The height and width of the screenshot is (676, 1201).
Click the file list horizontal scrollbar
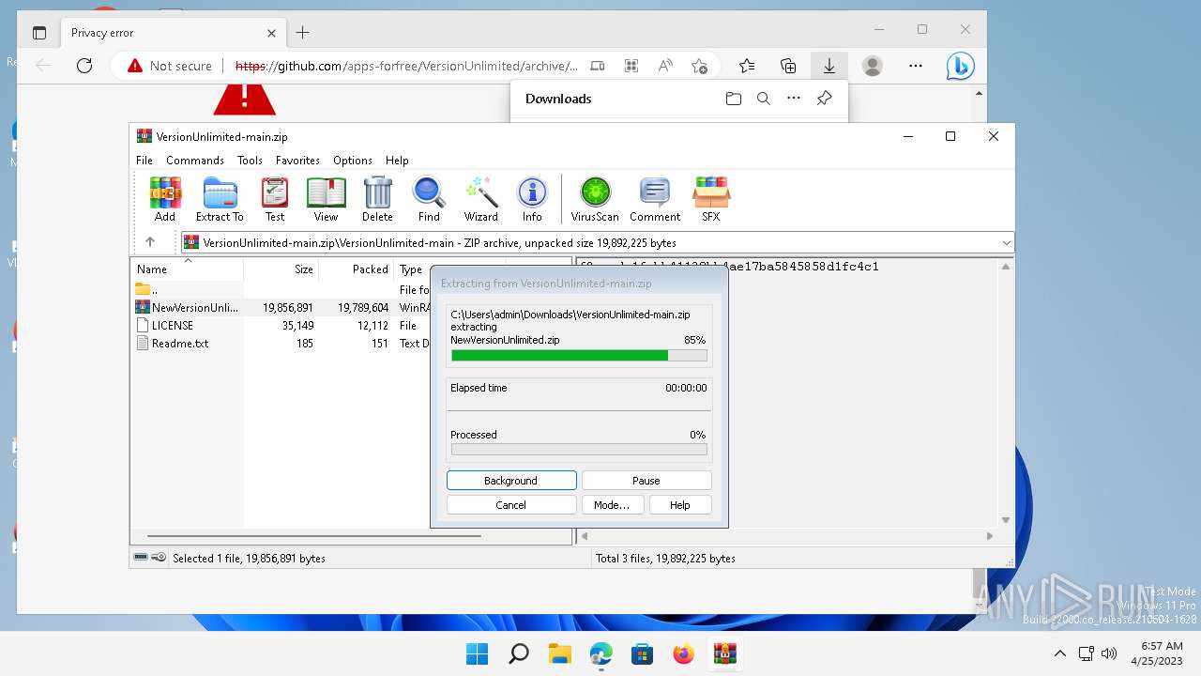click(x=314, y=536)
